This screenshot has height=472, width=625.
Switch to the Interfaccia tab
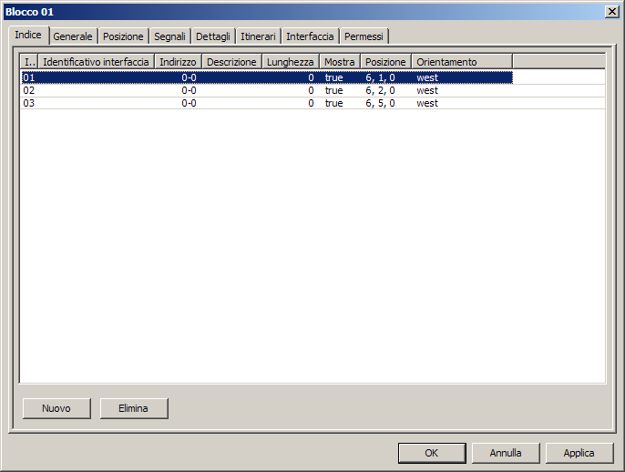[x=310, y=36]
